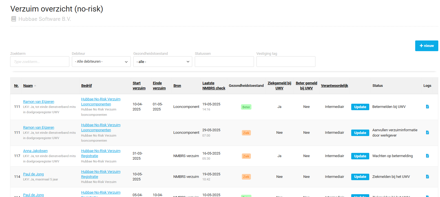Sort by Ziekgemeld bij UWV header
The height and width of the screenshot is (197, 440).
[x=279, y=86]
